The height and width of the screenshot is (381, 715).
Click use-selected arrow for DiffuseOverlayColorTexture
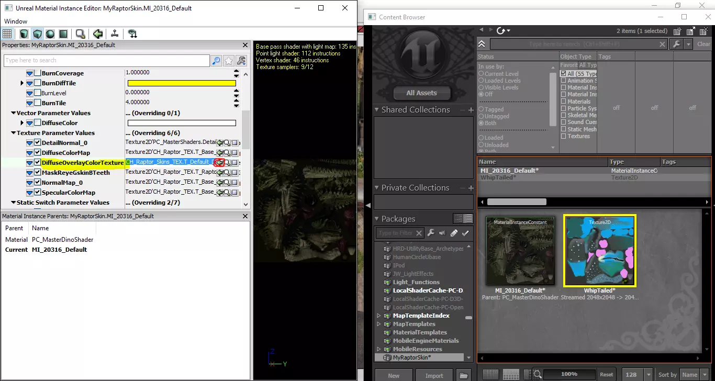tap(220, 163)
